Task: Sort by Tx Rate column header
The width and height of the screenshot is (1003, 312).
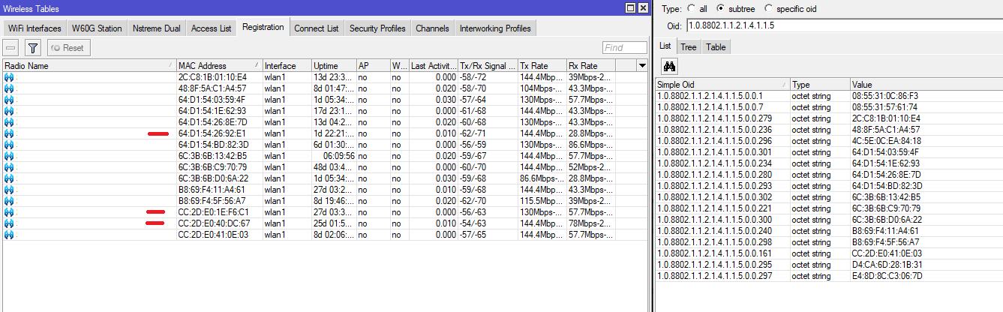Action: tap(542, 66)
